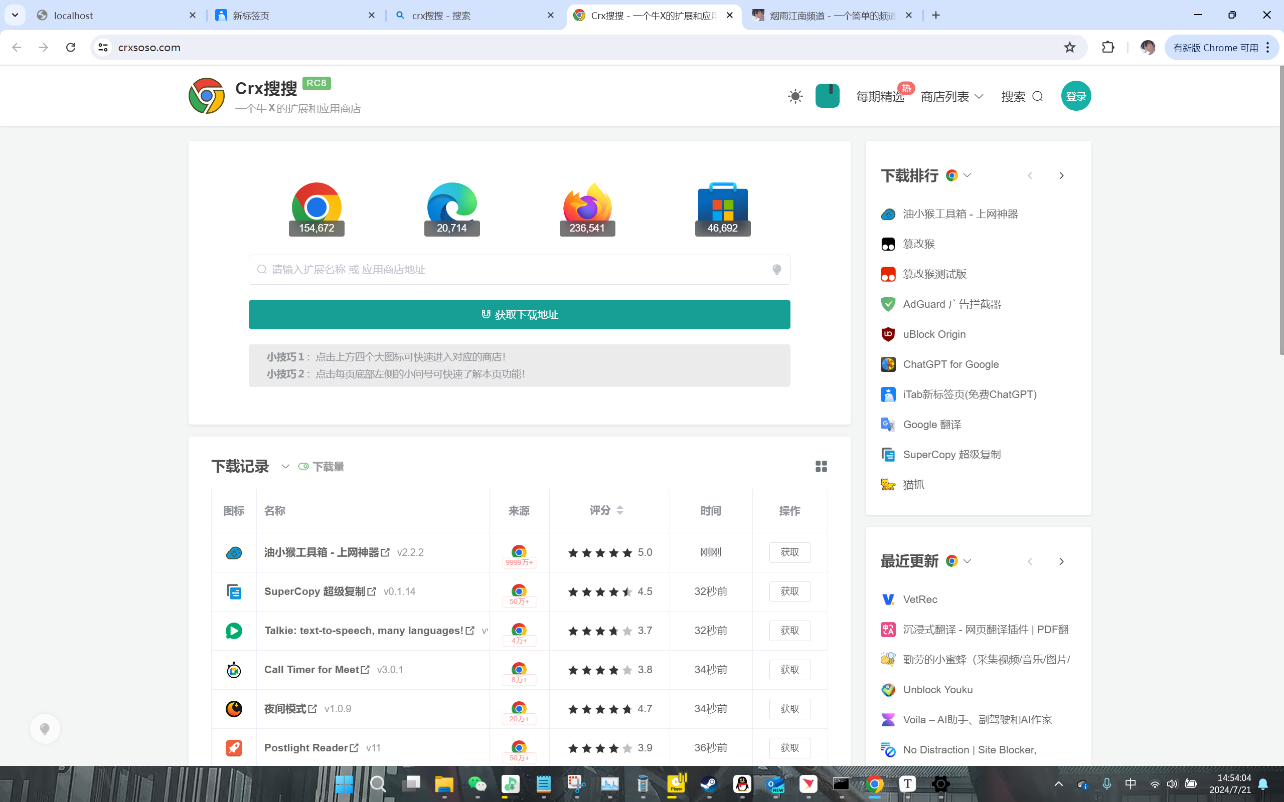Expand the 商店列表 store list dropdown
Image resolution: width=1284 pixels, height=802 pixels.
pos(952,97)
